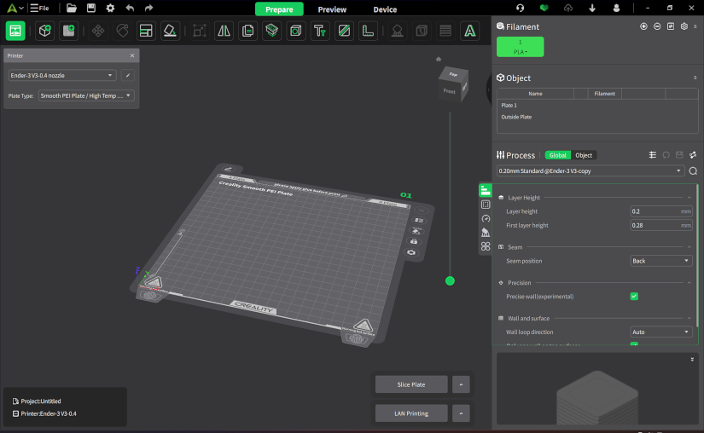The image size is (704, 433).
Task: Expand options arrow next to Slice Plate
Action: (x=461, y=384)
